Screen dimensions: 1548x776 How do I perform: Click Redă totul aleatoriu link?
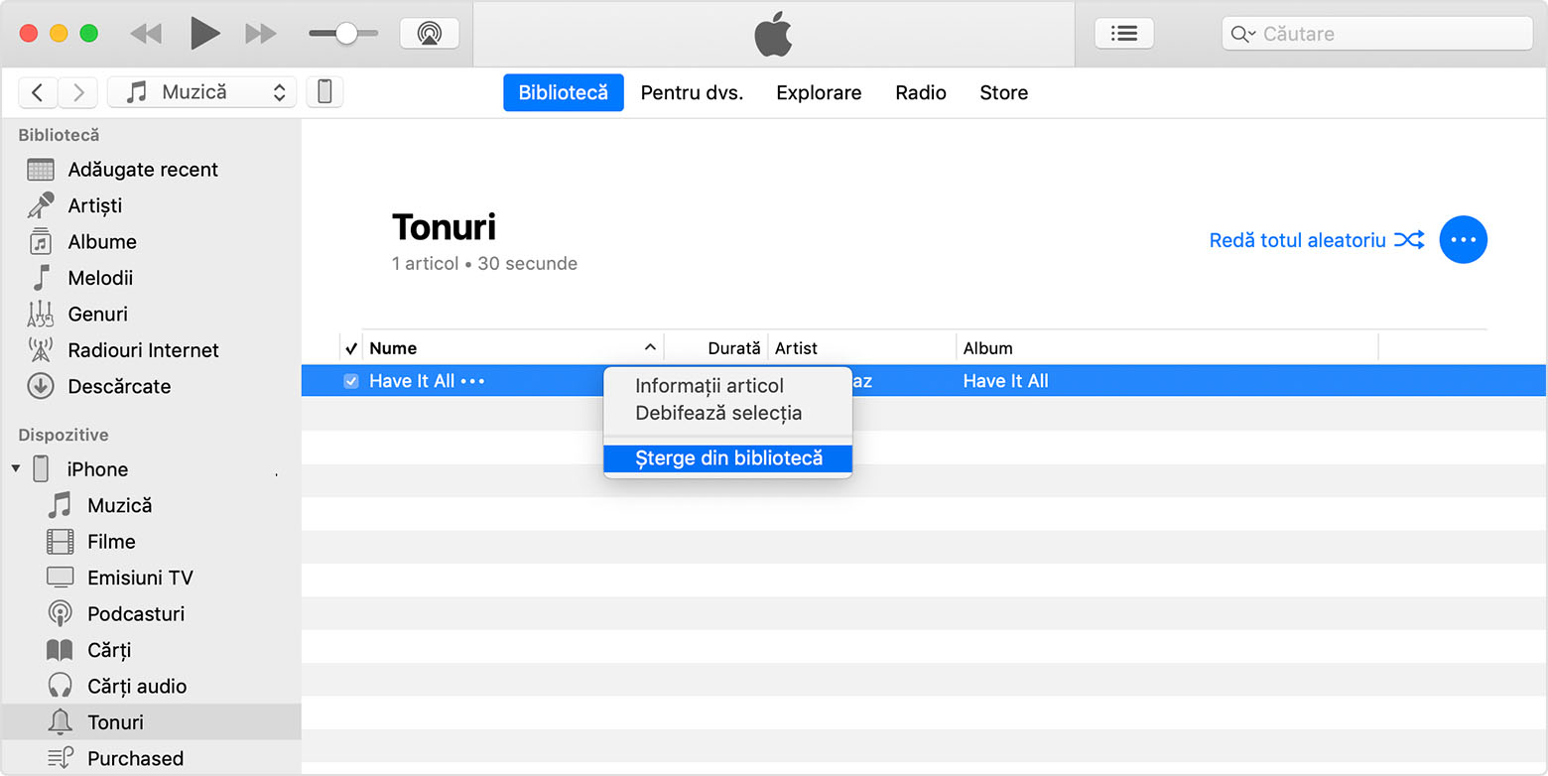point(1317,240)
